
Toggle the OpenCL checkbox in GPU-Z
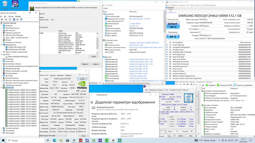50,129
